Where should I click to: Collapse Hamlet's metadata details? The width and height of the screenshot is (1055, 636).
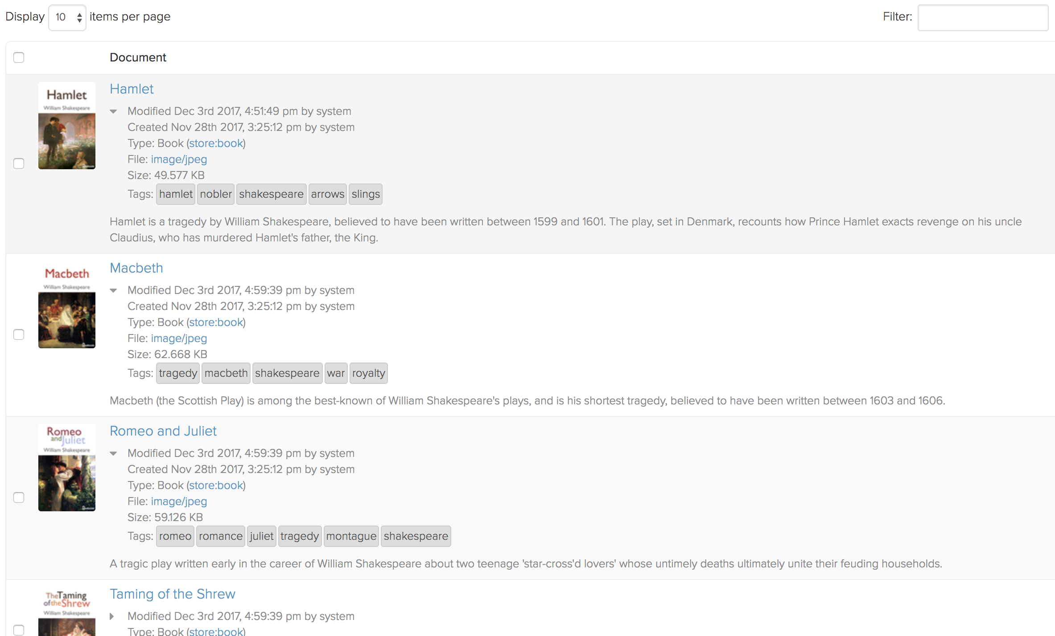pyautogui.click(x=114, y=112)
